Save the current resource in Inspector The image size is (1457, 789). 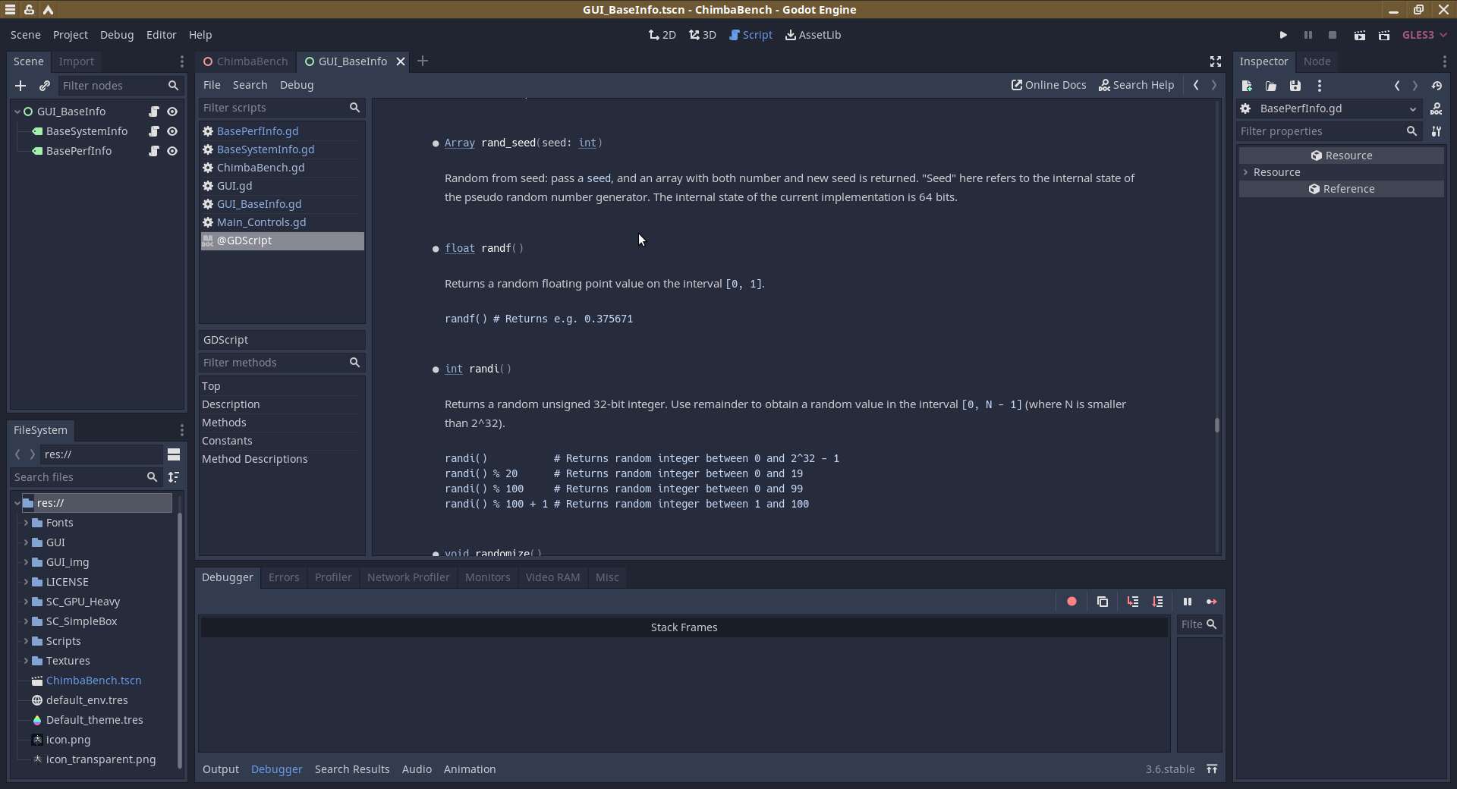(1295, 86)
